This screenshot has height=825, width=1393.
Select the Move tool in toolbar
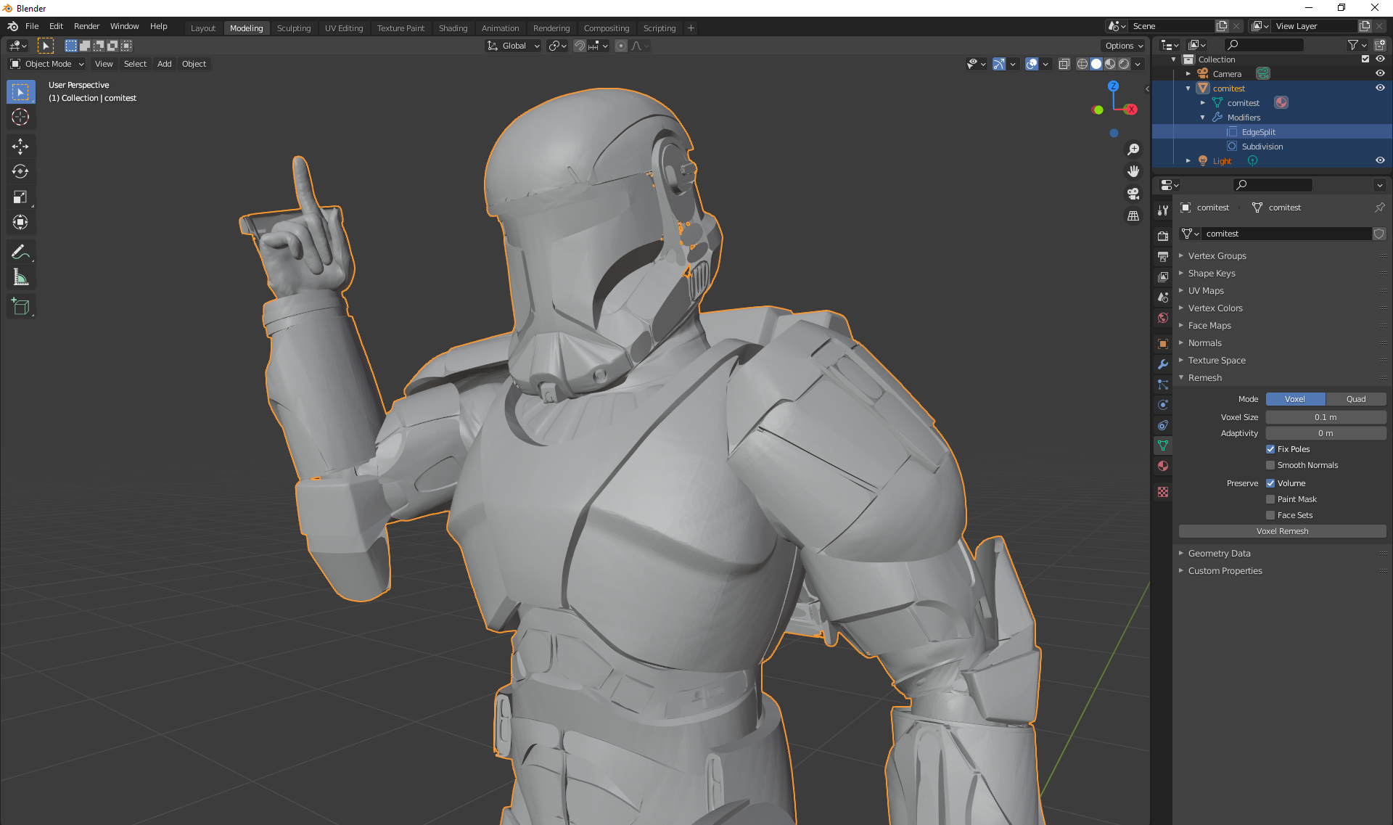pyautogui.click(x=20, y=146)
